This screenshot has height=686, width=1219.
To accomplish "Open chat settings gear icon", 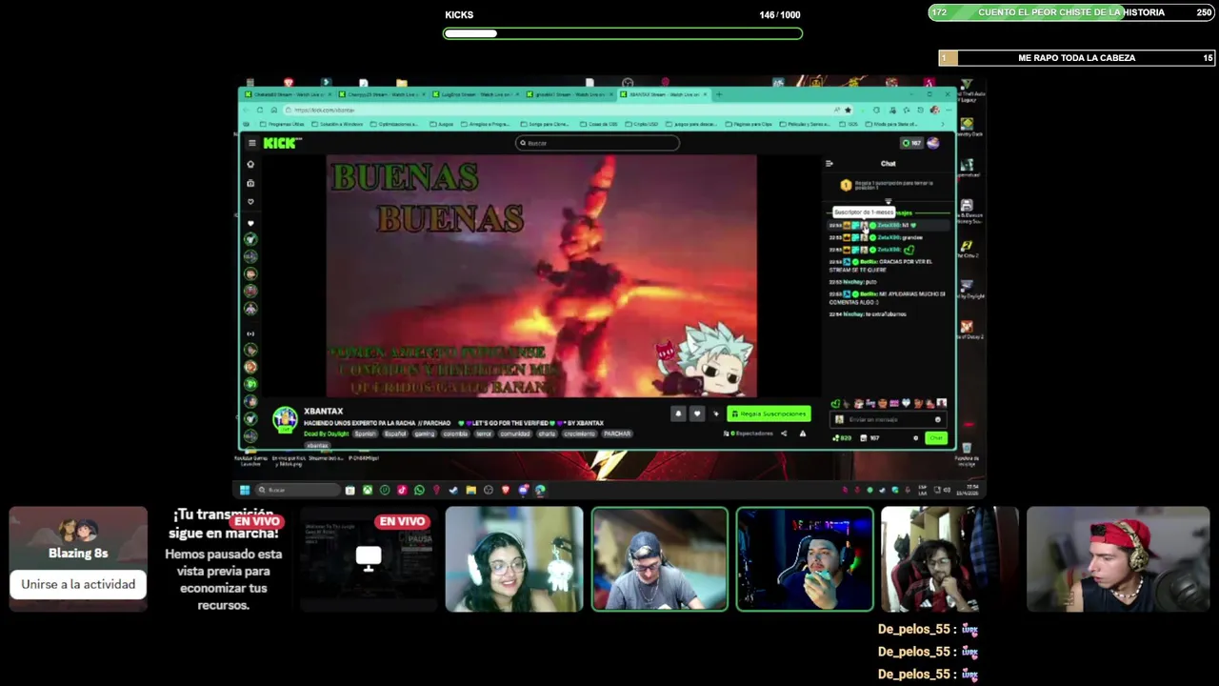I will [x=915, y=438].
